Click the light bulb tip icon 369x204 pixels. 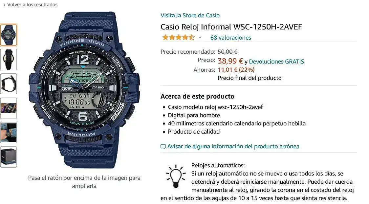pos(176,176)
